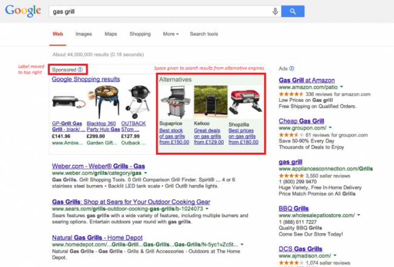Expand arrow next to wholesalepatiostore.com URL
Image resolution: width=394 pixels, height=267 pixels.
coord(359,215)
